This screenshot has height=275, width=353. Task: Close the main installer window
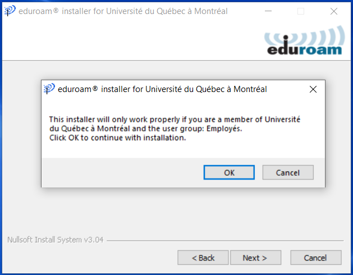click(x=334, y=11)
